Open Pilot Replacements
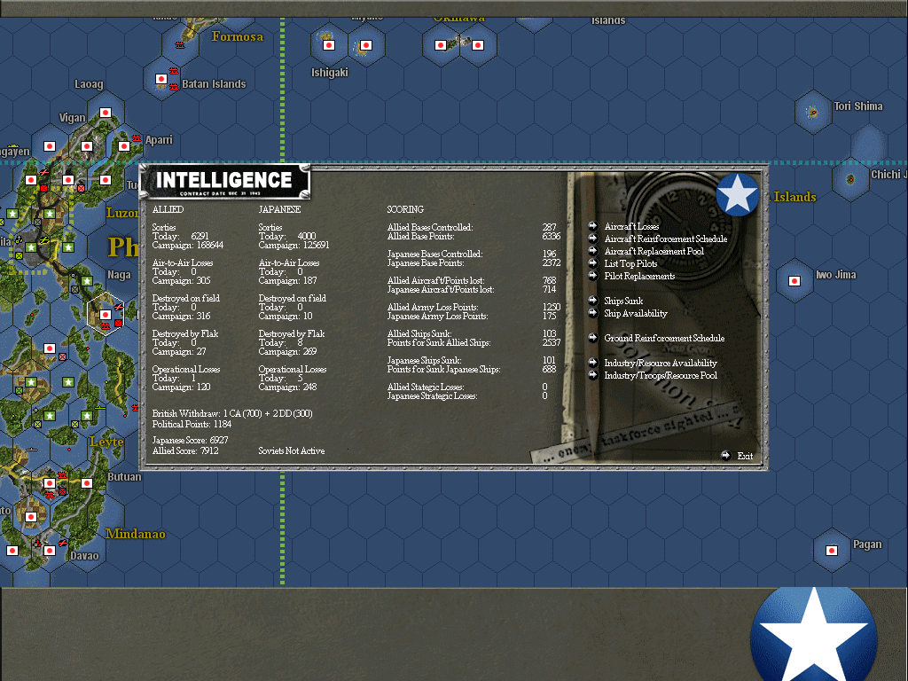 pyautogui.click(x=639, y=277)
